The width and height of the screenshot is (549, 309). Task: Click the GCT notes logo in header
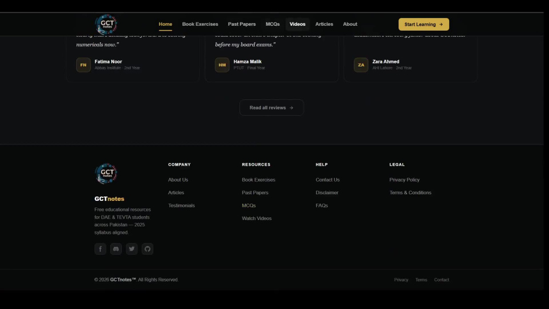point(106,24)
